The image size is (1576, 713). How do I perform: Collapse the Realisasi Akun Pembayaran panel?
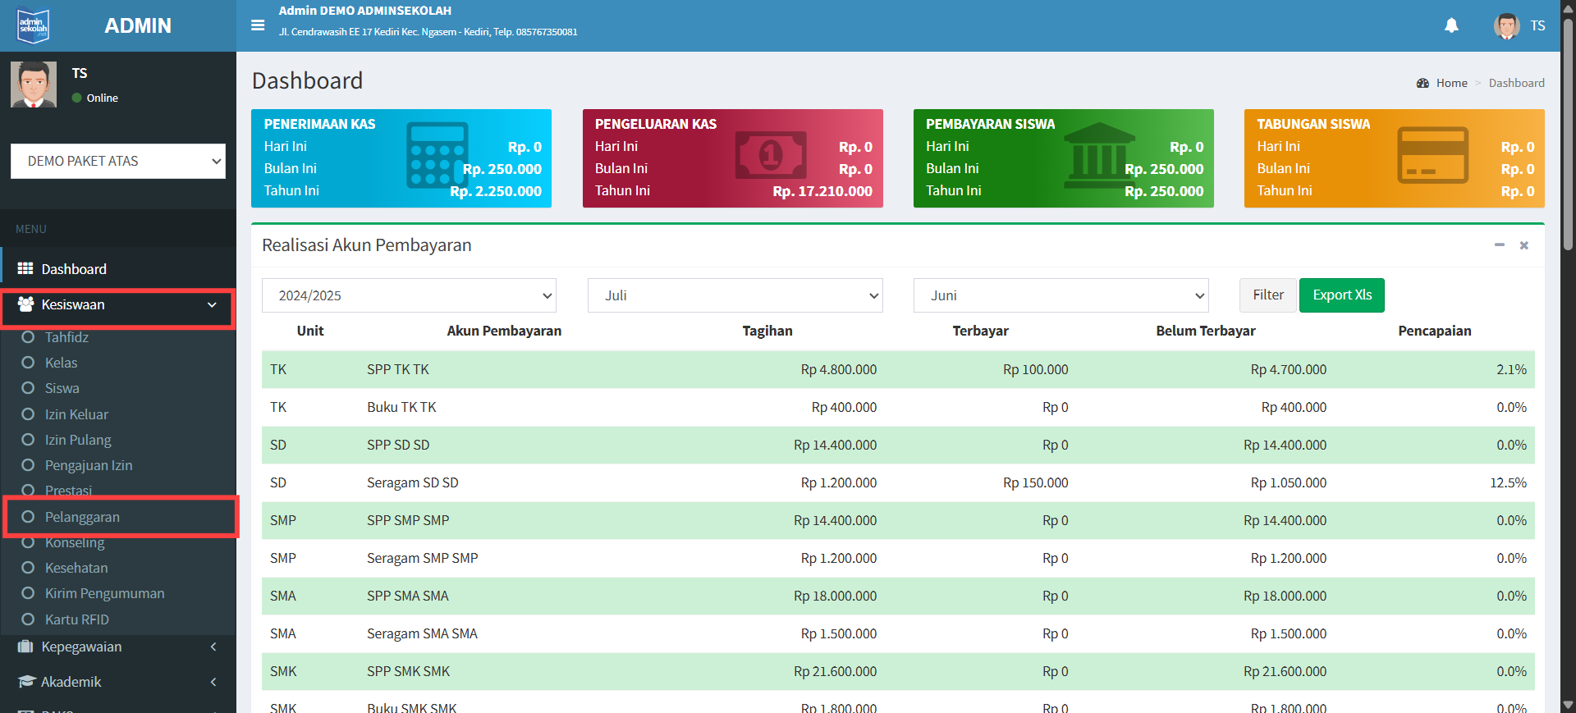tap(1499, 245)
